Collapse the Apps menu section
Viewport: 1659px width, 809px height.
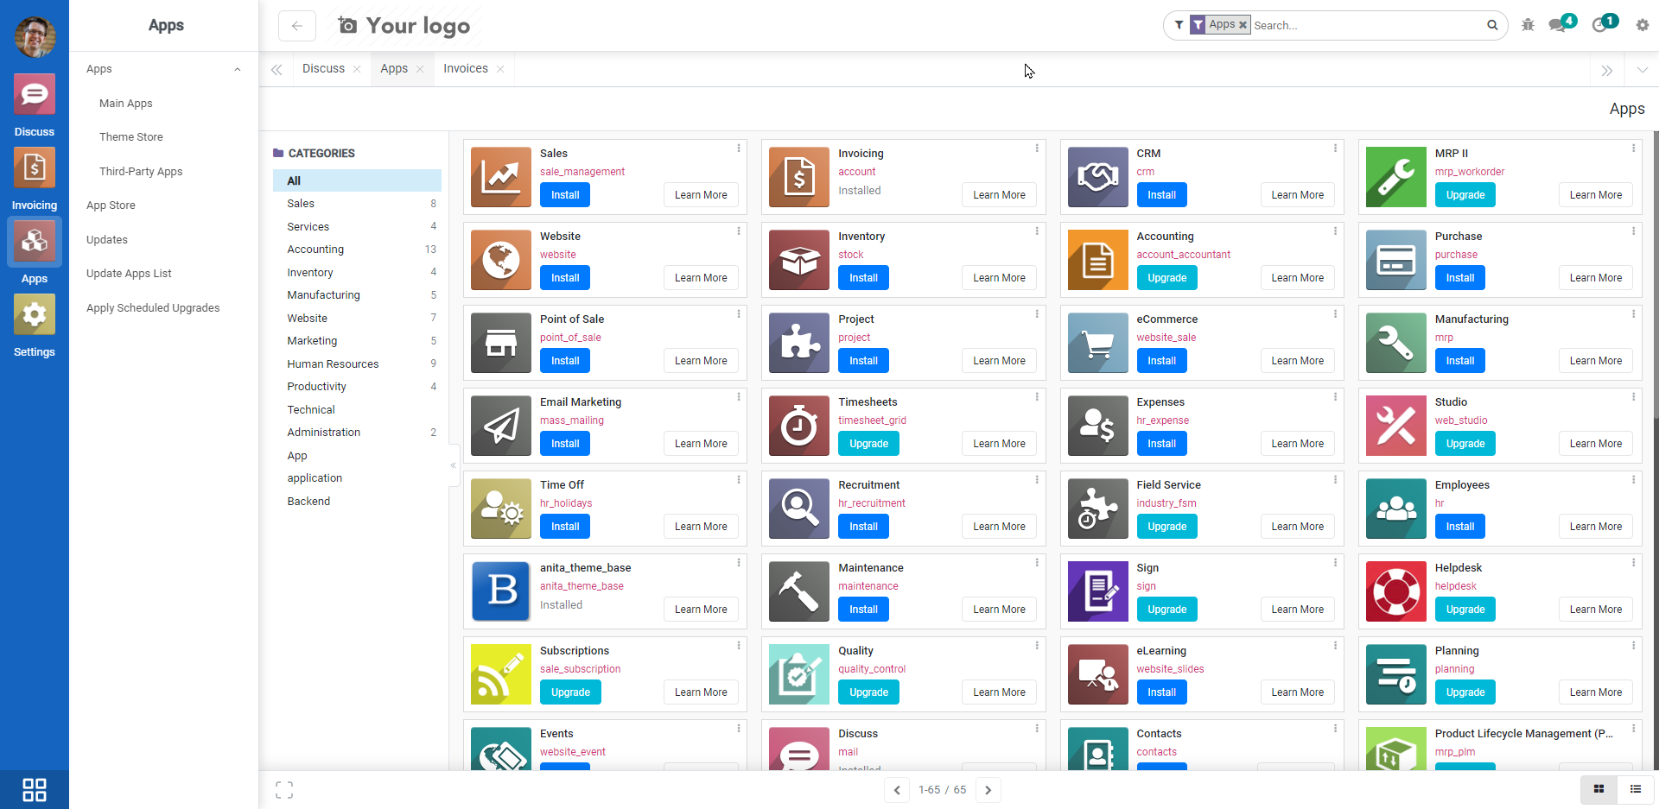pos(237,69)
